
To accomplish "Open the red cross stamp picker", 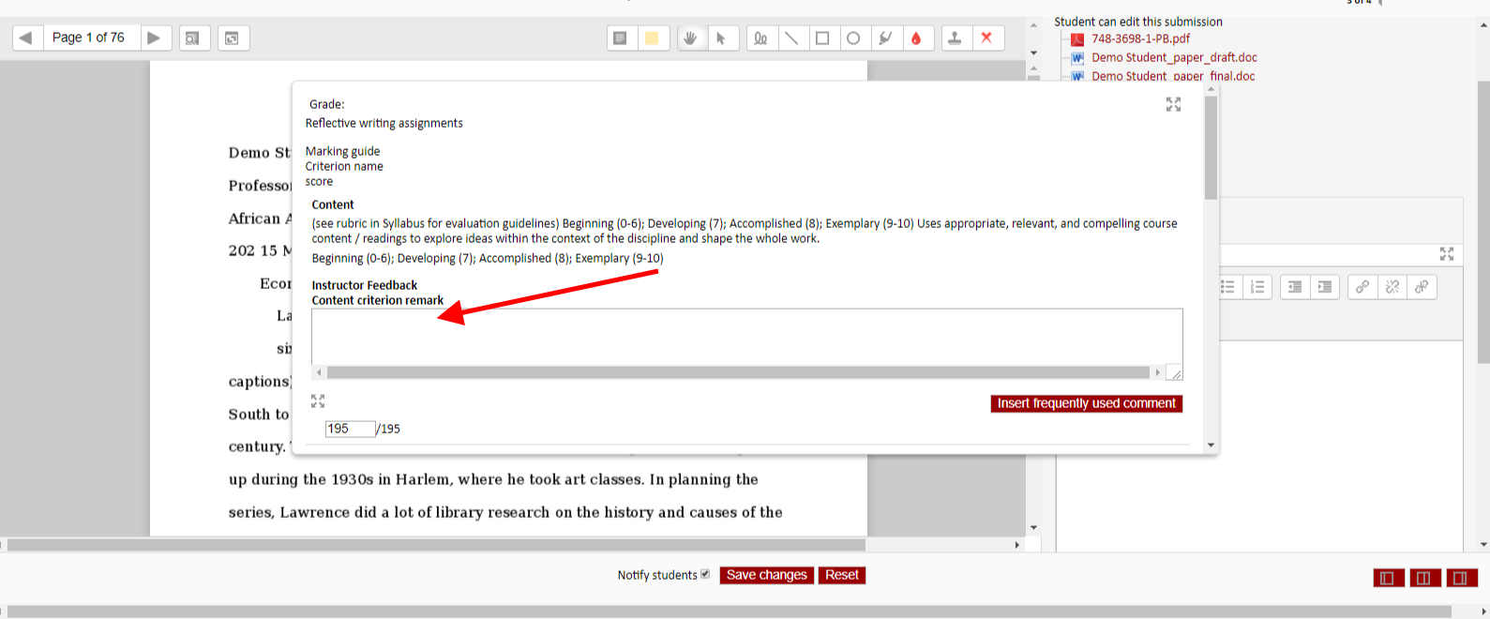I will pos(986,38).
